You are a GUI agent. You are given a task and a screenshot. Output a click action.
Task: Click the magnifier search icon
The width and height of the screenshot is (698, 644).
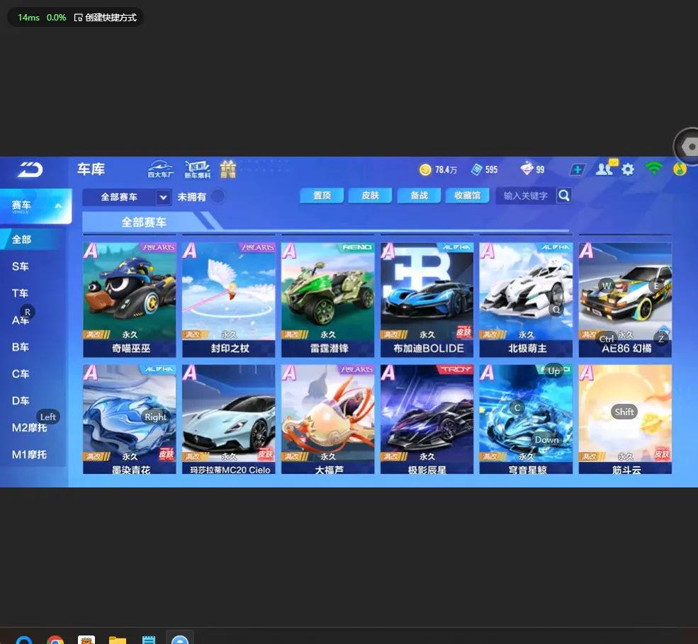coord(564,196)
